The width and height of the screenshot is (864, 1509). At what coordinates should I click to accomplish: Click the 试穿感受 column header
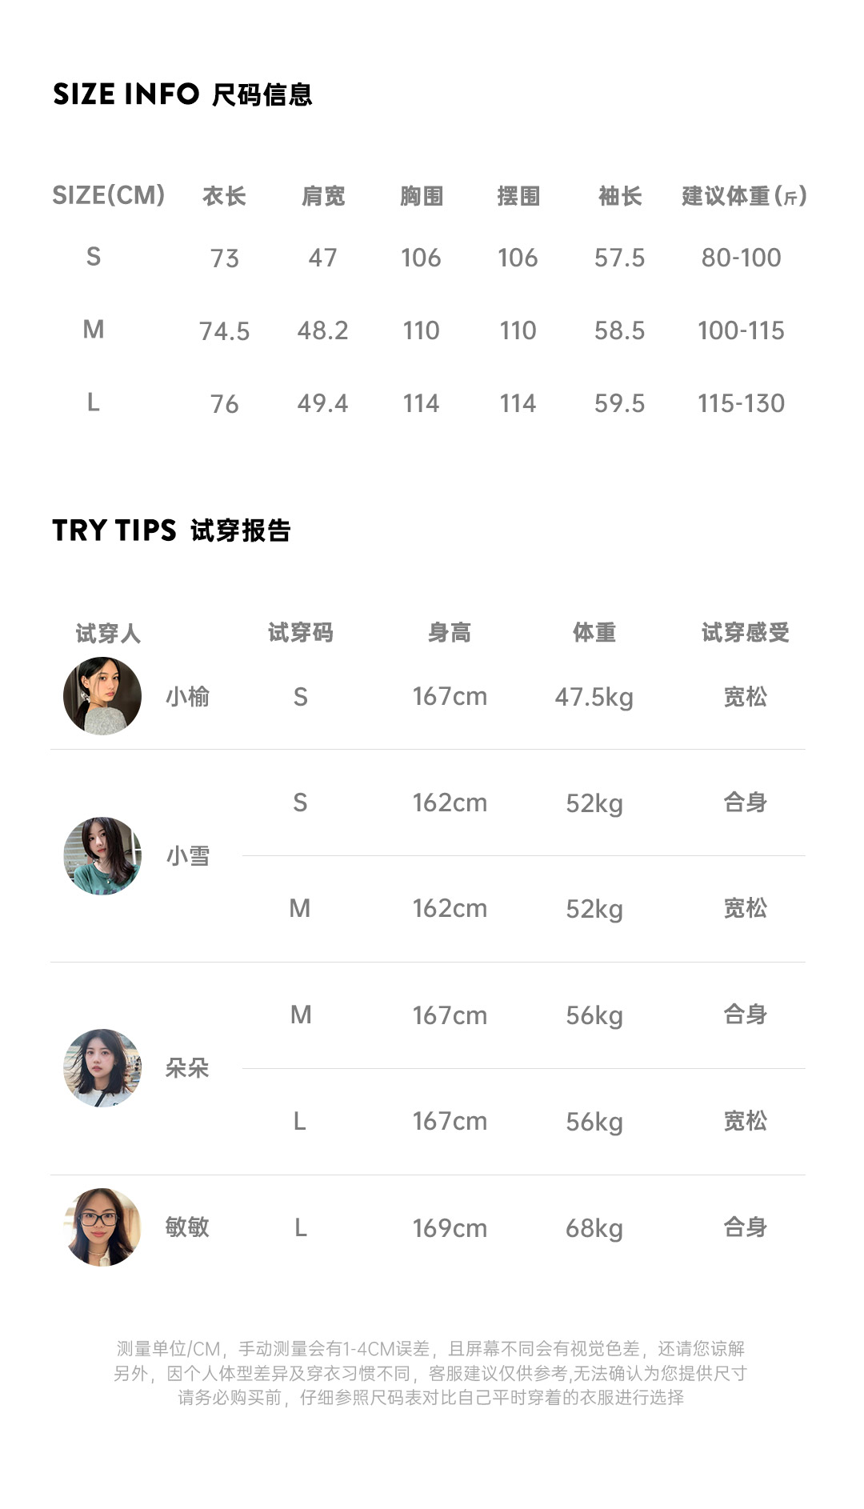point(745,633)
